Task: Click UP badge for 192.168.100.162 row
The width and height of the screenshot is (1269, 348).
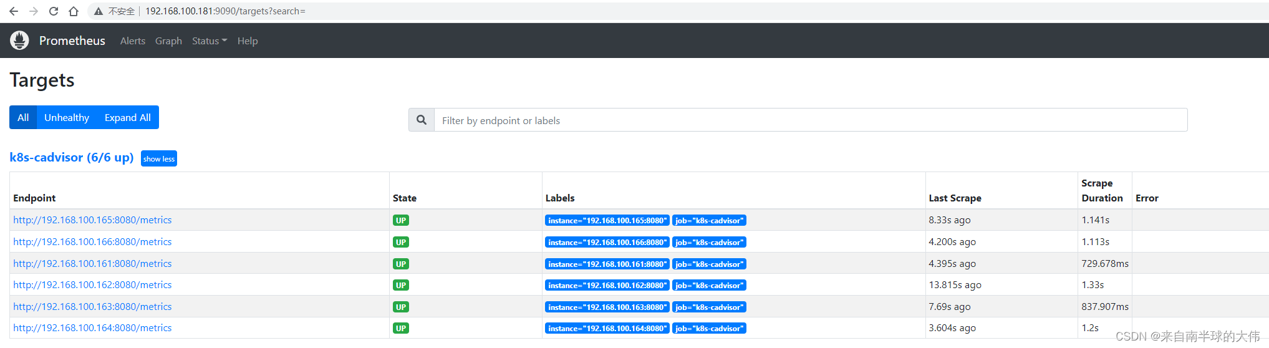Action: click(x=401, y=285)
